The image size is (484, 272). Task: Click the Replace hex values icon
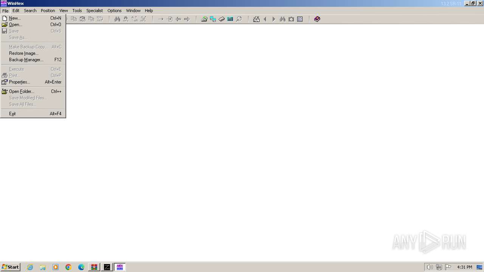tap(143, 19)
